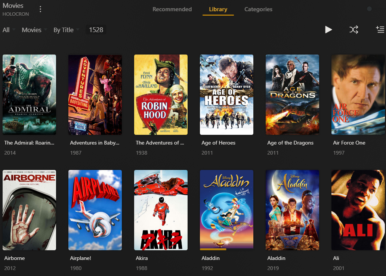Click 'The Adventures of ...' title link
The height and width of the screenshot is (276, 386).
[x=160, y=143]
